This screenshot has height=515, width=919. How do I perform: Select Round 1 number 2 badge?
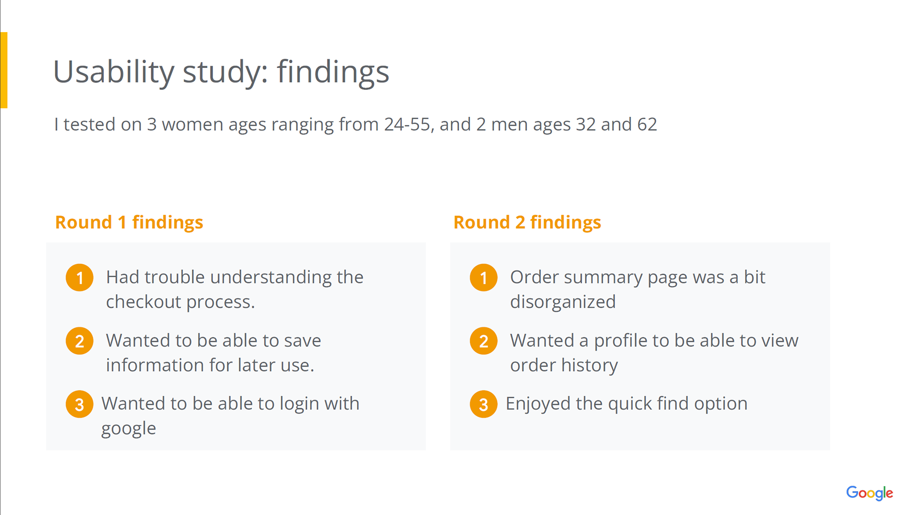[x=79, y=341]
